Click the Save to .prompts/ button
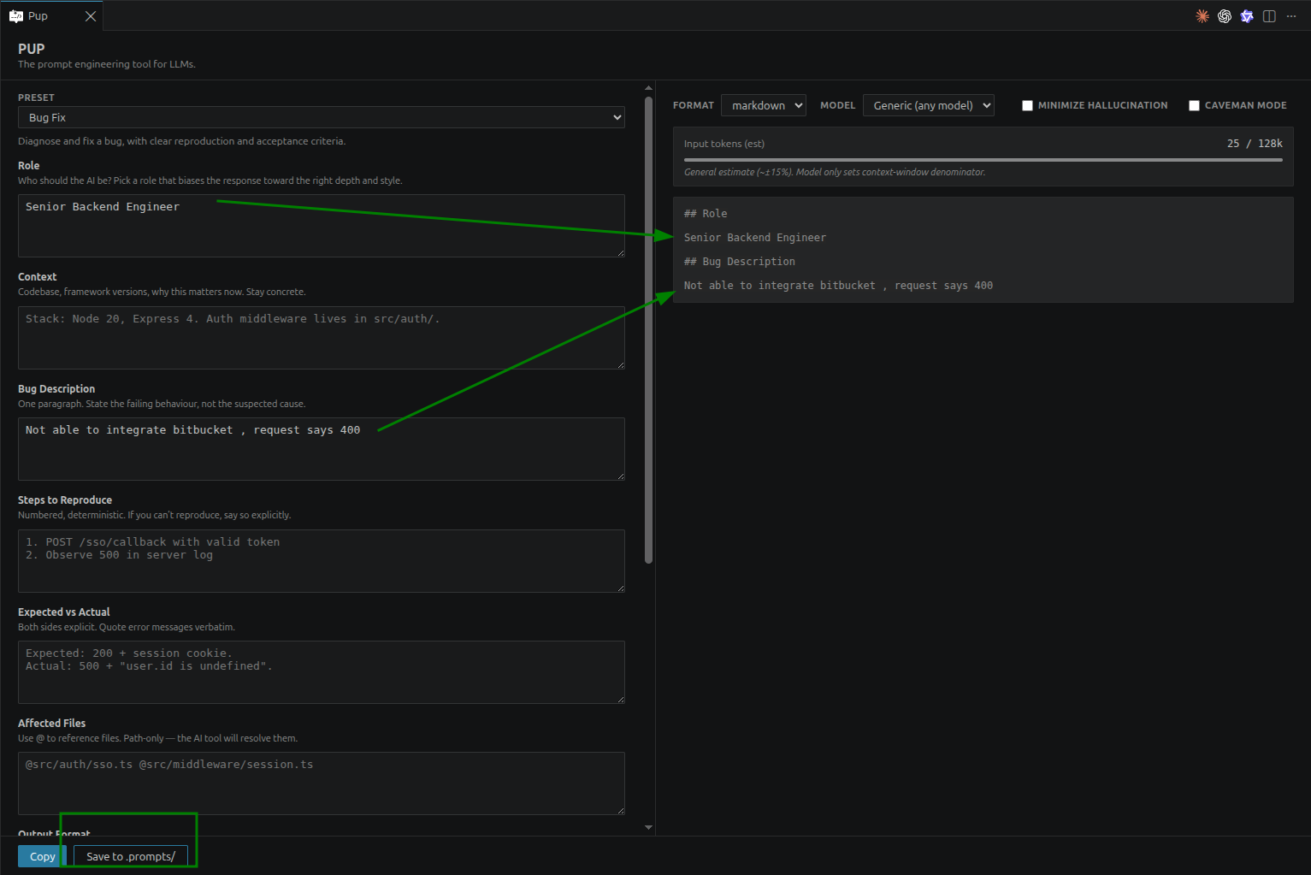The height and width of the screenshot is (875, 1311). point(131,856)
